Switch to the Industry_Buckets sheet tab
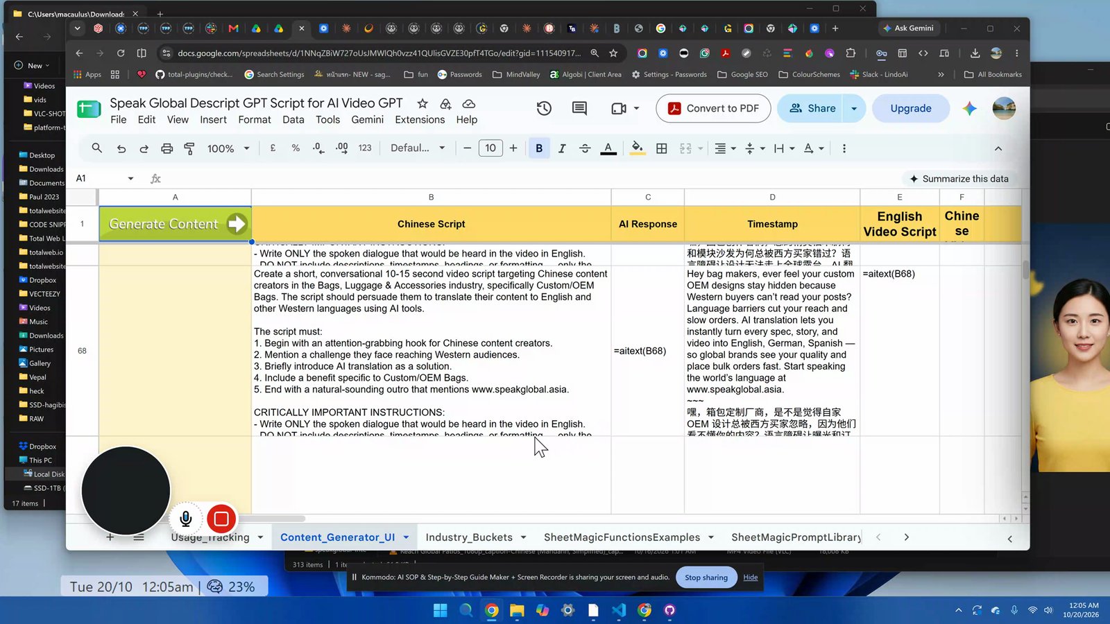 point(469,537)
